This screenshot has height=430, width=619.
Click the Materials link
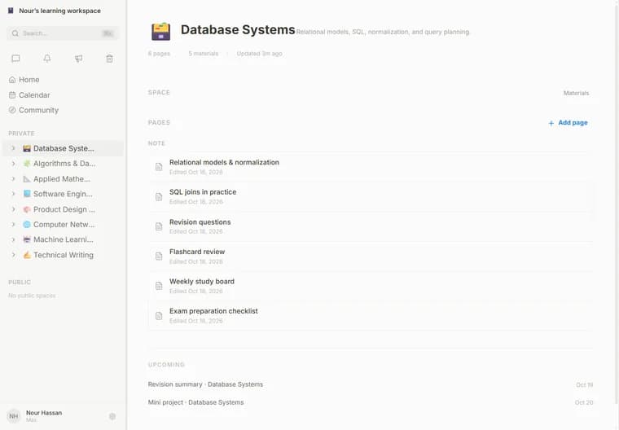(576, 93)
